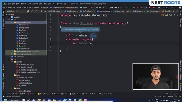Open the Pixel 2 API 33 device dropdown
The height and width of the screenshot is (102, 182).
(x=115, y=8)
